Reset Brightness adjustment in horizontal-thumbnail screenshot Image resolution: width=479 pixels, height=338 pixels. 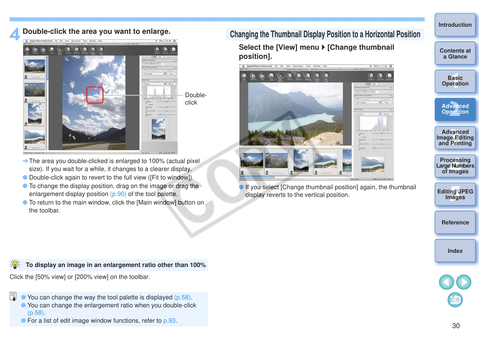click(x=391, y=88)
